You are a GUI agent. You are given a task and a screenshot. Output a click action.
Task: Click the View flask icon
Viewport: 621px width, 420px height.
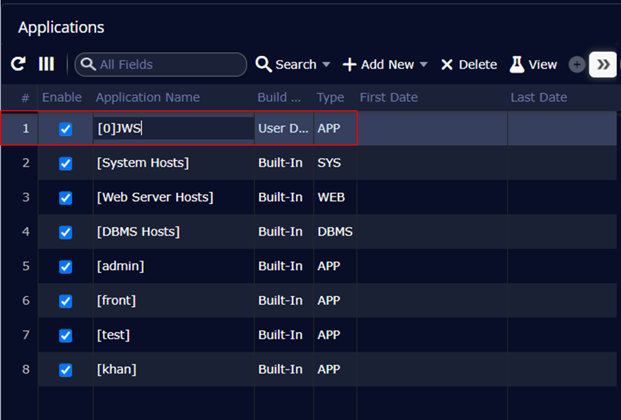pyautogui.click(x=517, y=64)
